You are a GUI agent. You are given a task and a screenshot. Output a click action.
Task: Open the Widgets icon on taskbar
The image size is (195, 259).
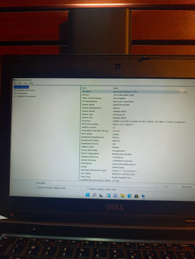[108, 196]
